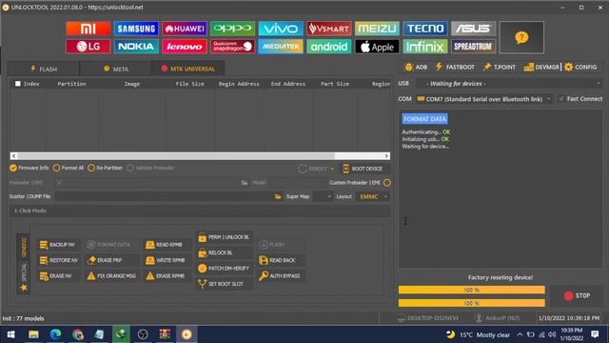The width and height of the screenshot is (609, 343).
Task: Expand the USB device dropdown
Action: (x=599, y=83)
